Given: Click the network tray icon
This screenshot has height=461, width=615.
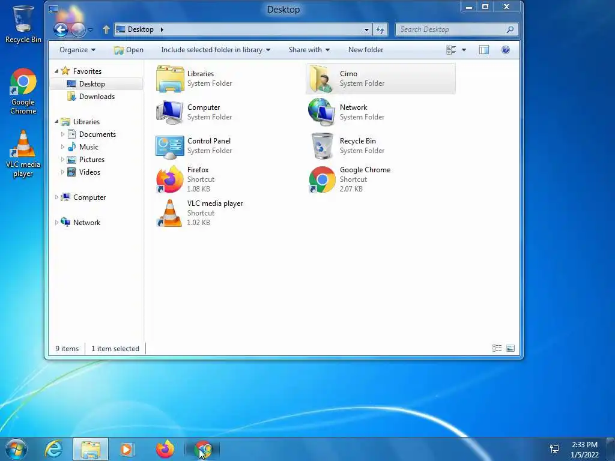Looking at the screenshot, I should click(x=554, y=449).
